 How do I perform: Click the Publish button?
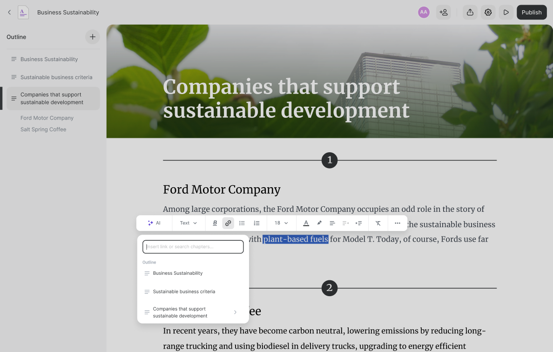(531, 12)
